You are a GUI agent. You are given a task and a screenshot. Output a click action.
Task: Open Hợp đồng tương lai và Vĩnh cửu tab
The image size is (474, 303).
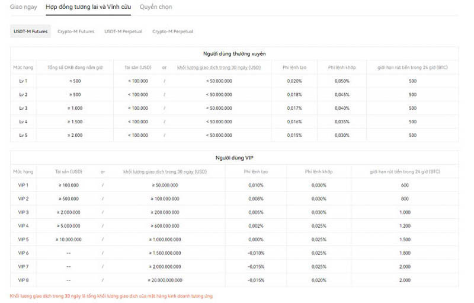[x=88, y=7]
